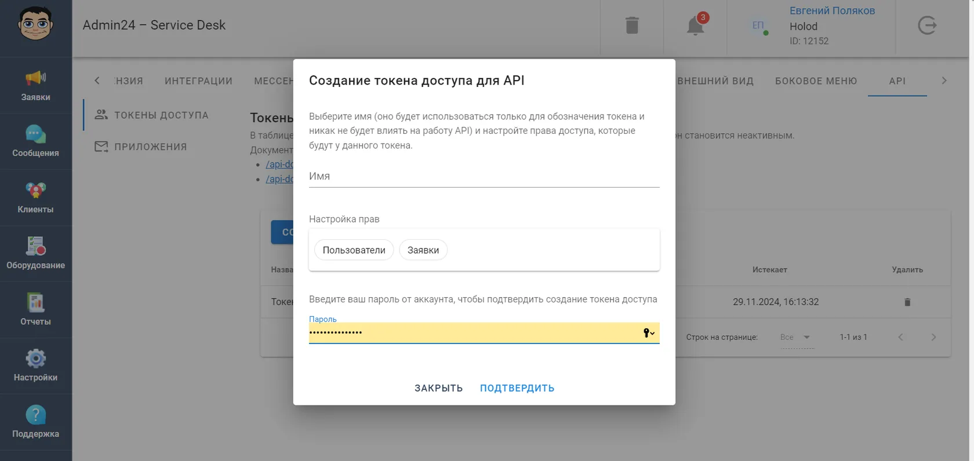Viewport: 974px width, 461px height.
Task: Open ПРИЛОЖЕНИЯ side menu item
Action: tap(141, 147)
